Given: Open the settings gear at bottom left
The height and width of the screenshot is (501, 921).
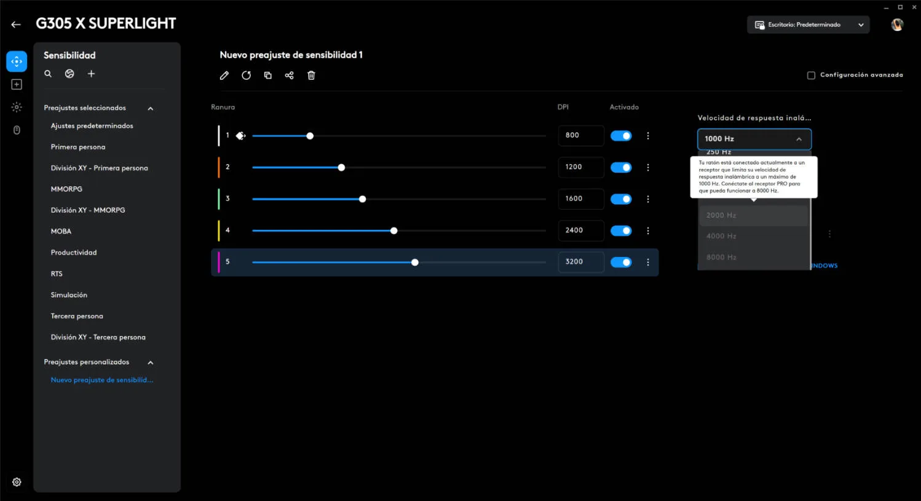Looking at the screenshot, I should click(17, 482).
